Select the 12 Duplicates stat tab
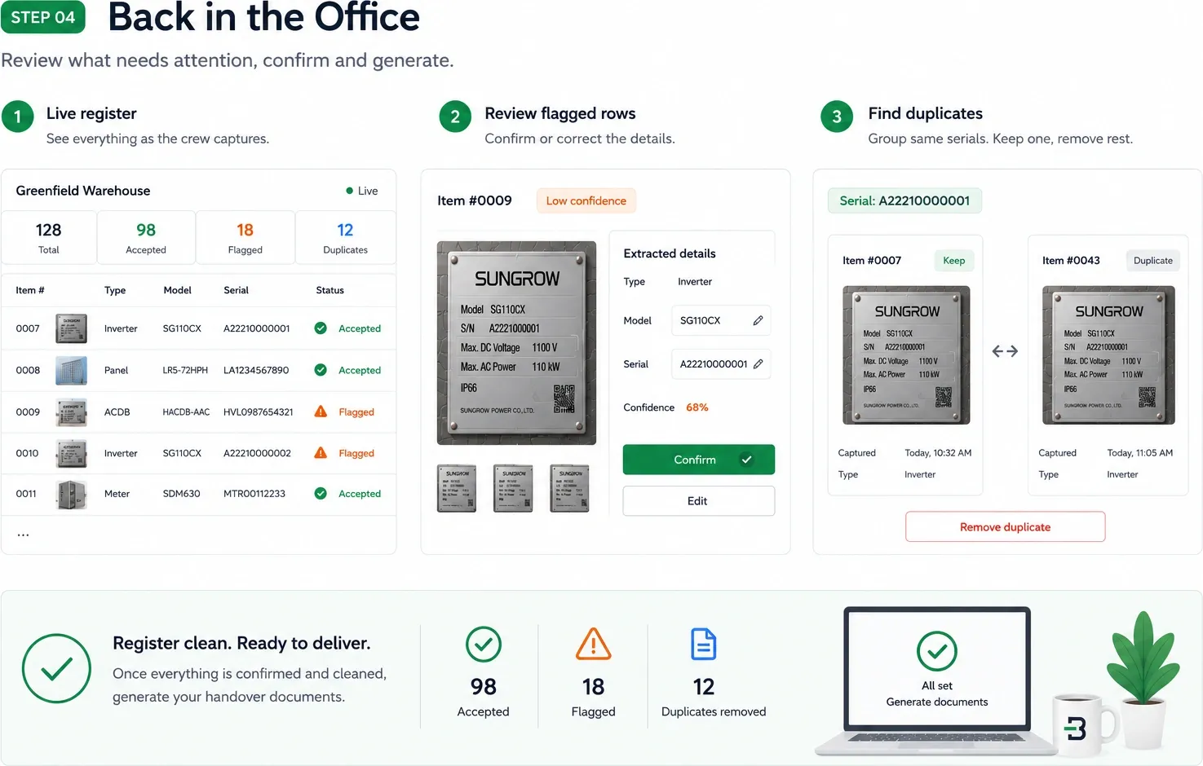The width and height of the screenshot is (1203, 766). click(345, 238)
